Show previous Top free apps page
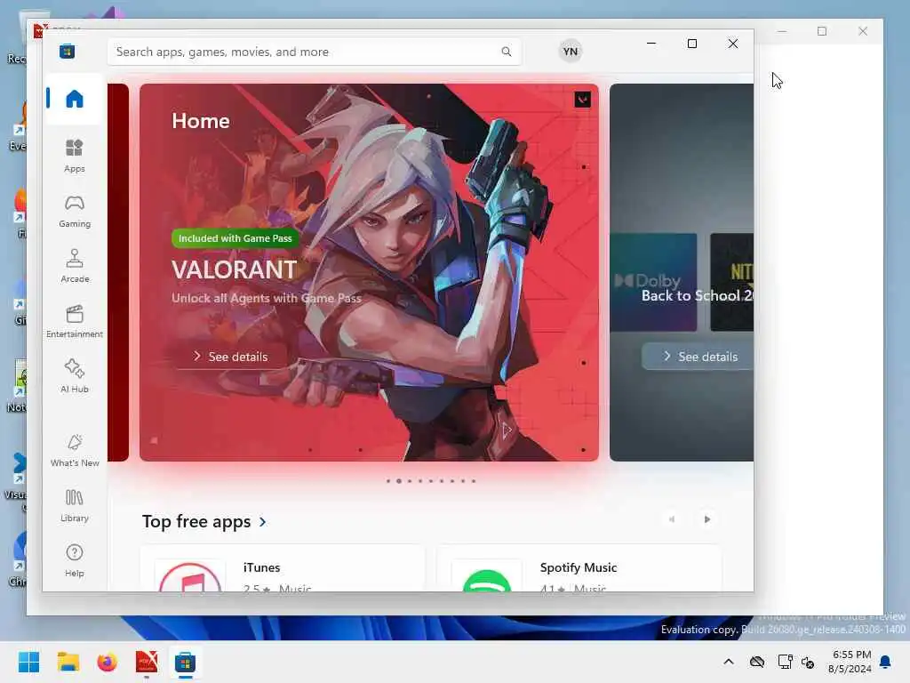Image resolution: width=910 pixels, height=683 pixels. coord(672,519)
